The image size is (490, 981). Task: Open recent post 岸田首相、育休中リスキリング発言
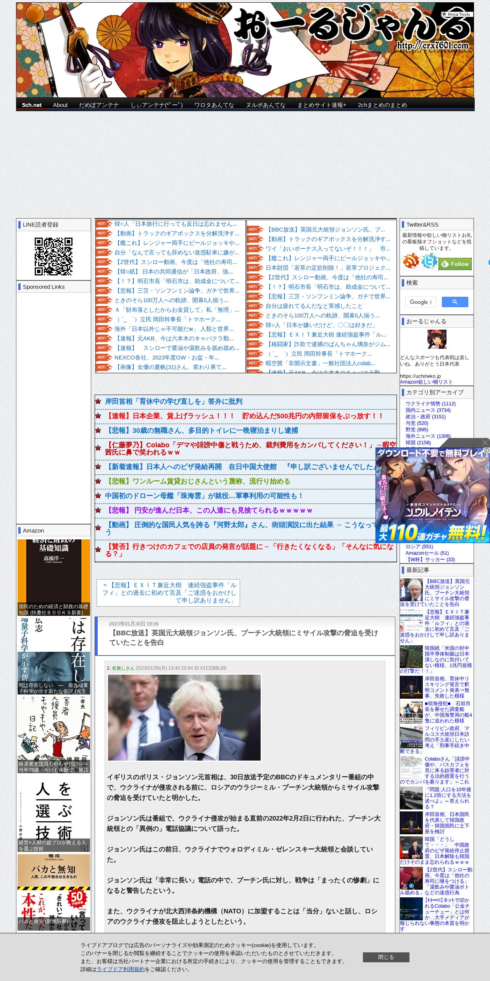(x=447, y=687)
